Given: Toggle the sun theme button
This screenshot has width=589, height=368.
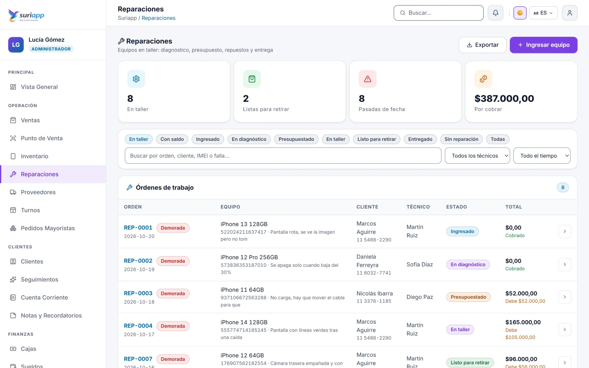Looking at the screenshot, I should (520, 13).
